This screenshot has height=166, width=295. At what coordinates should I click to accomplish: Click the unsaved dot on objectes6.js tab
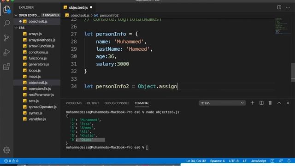click(x=91, y=7)
